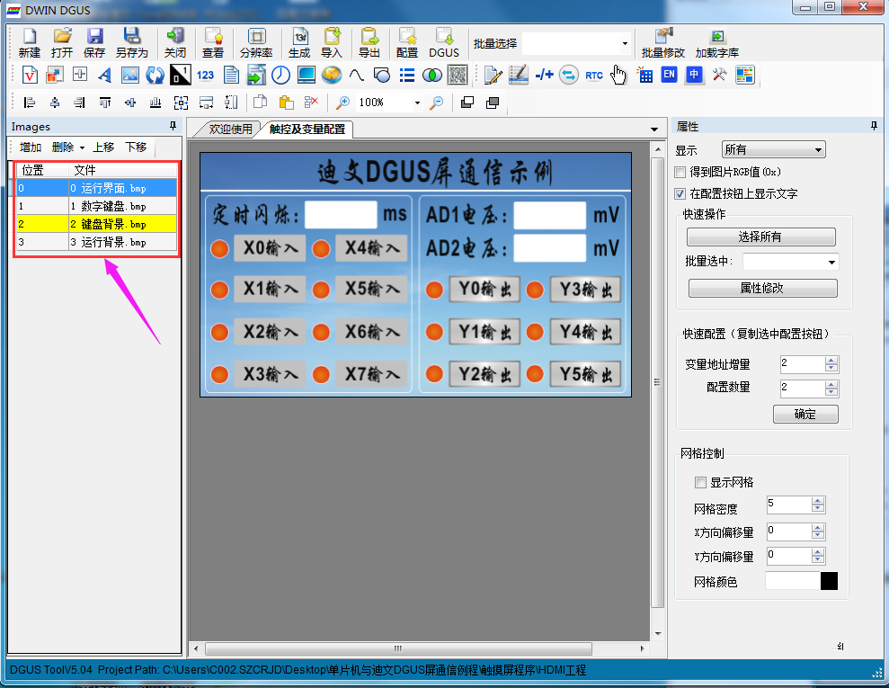Click the 另存为 (Save As) icon
Viewport: 889px width, 688px height.
(131, 43)
